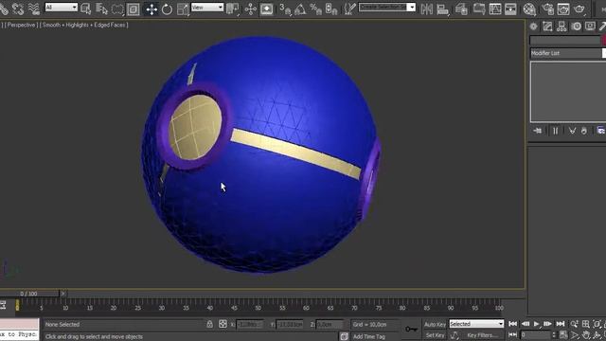Viewport: 606px width, 341px height.
Task: Play the animation
Action: [x=537, y=324]
